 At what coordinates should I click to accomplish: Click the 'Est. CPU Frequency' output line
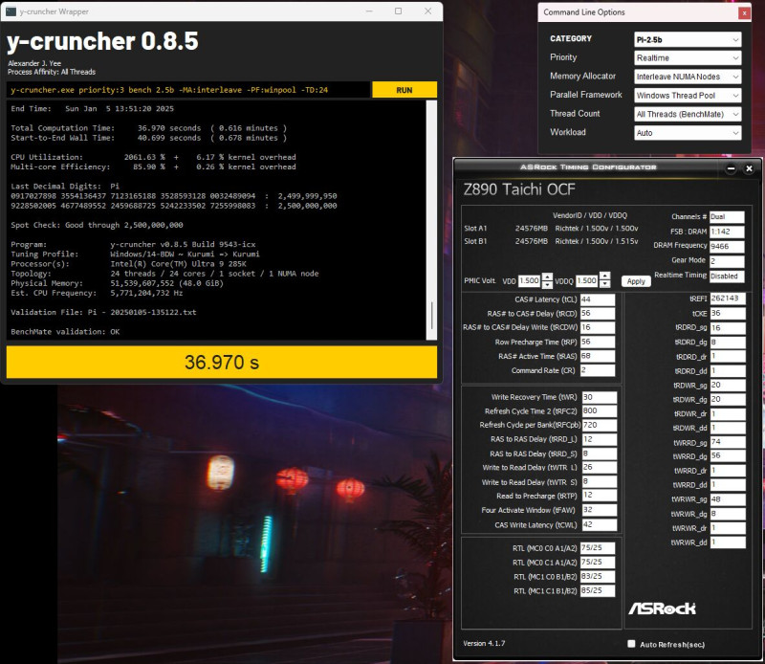[x=97, y=293]
